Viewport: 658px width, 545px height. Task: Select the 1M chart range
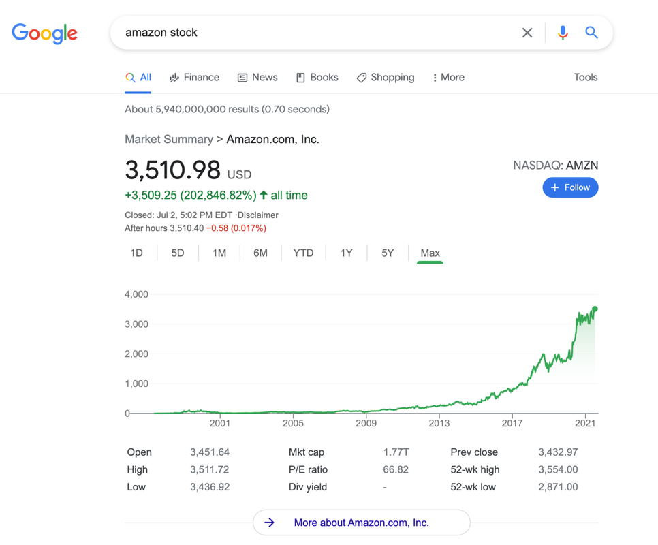pos(219,253)
